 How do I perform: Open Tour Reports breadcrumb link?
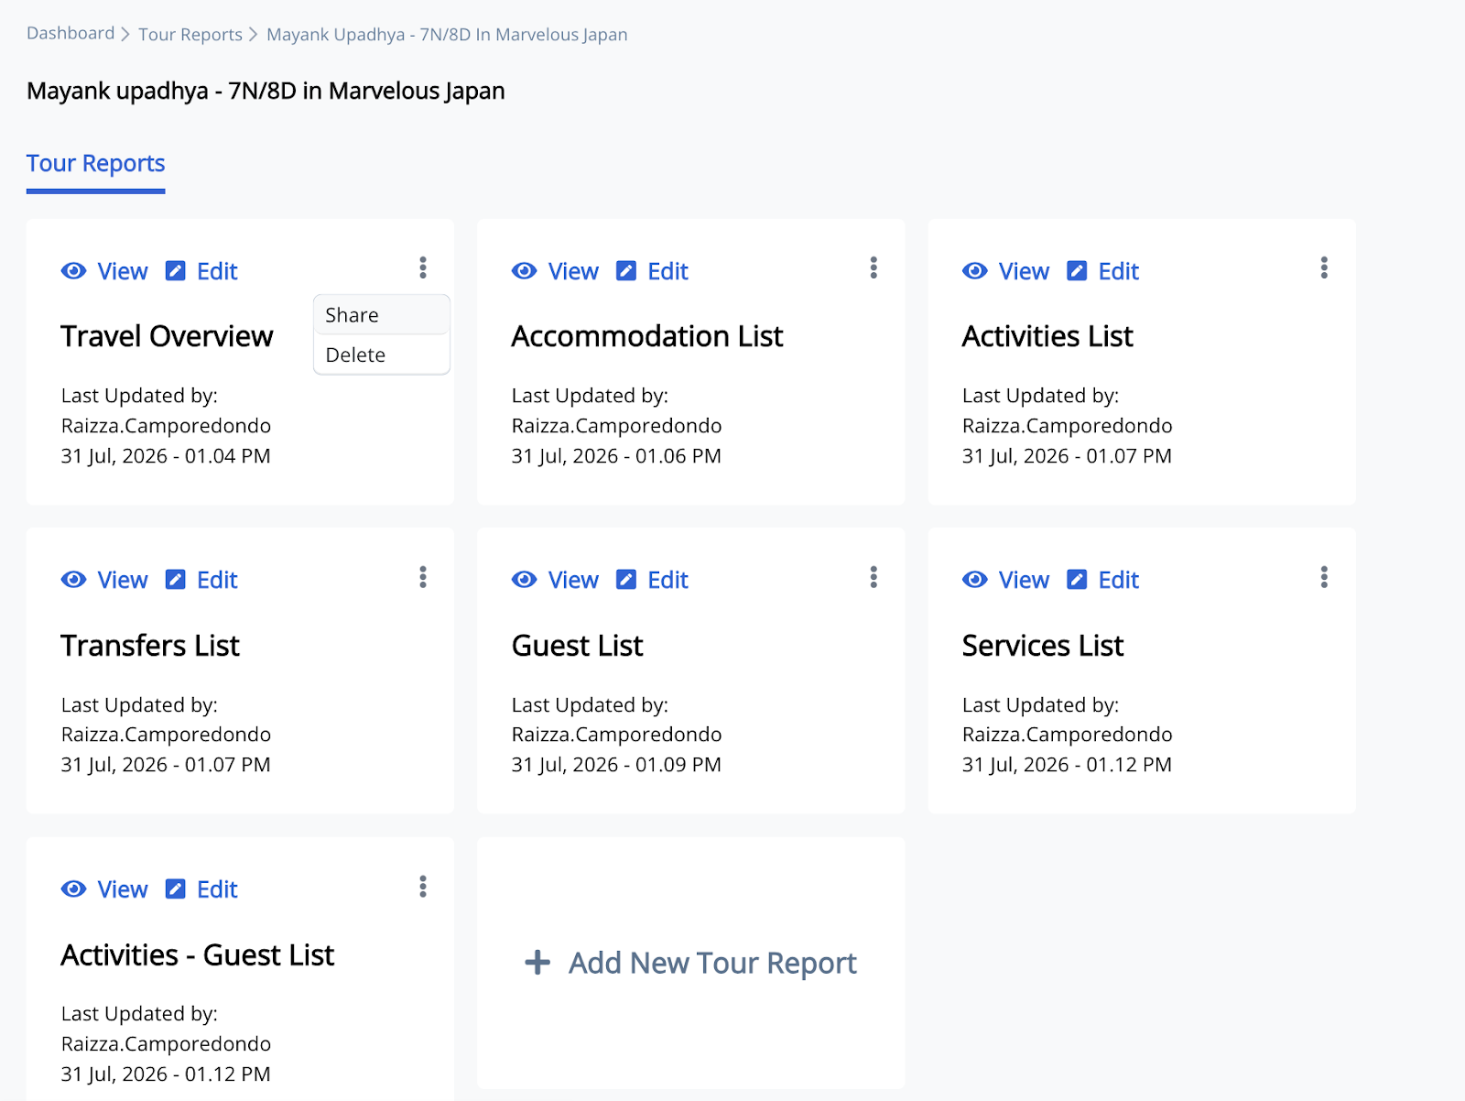point(190,35)
